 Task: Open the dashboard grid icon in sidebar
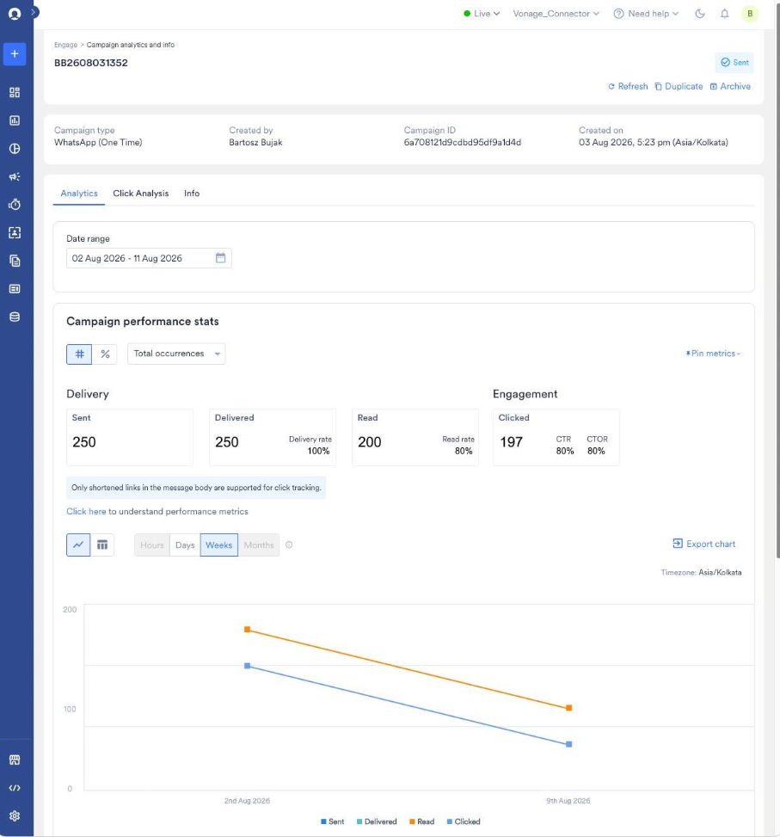tap(15, 92)
